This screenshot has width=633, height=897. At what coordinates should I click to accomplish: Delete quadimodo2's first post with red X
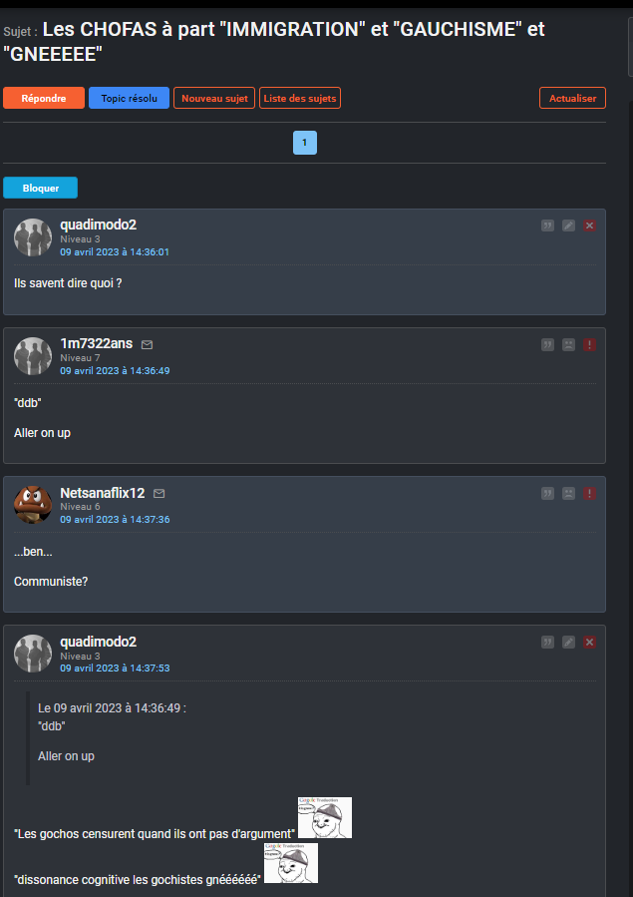pos(589,225)
